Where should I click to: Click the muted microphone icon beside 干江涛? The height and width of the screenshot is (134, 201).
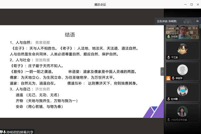(169, 57)
